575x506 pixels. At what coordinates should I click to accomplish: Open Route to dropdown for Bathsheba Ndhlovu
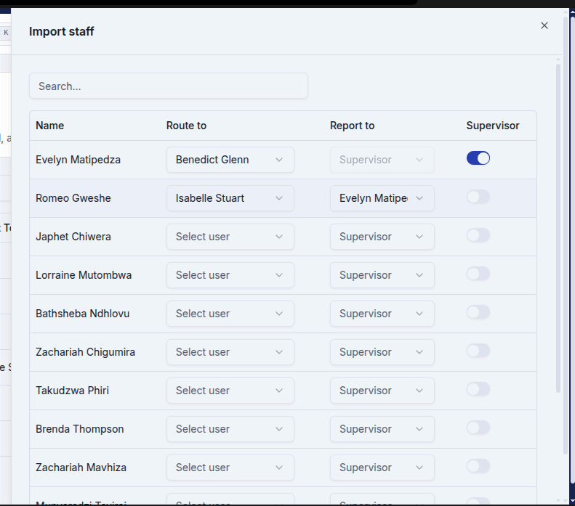(x=230, y=314)
